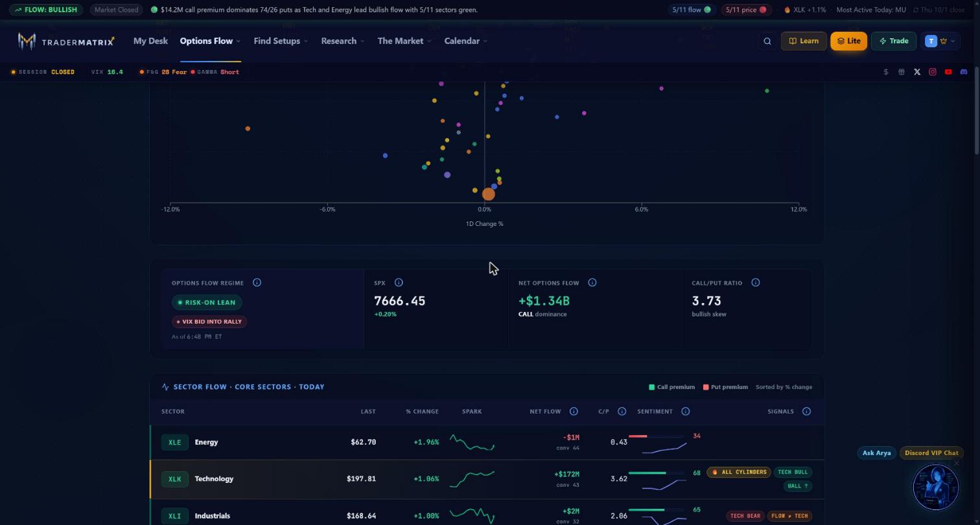Viewport: 980px width, 525px height.
Task: Expand the Calendar dropdown
Action: tap(465, 41)
